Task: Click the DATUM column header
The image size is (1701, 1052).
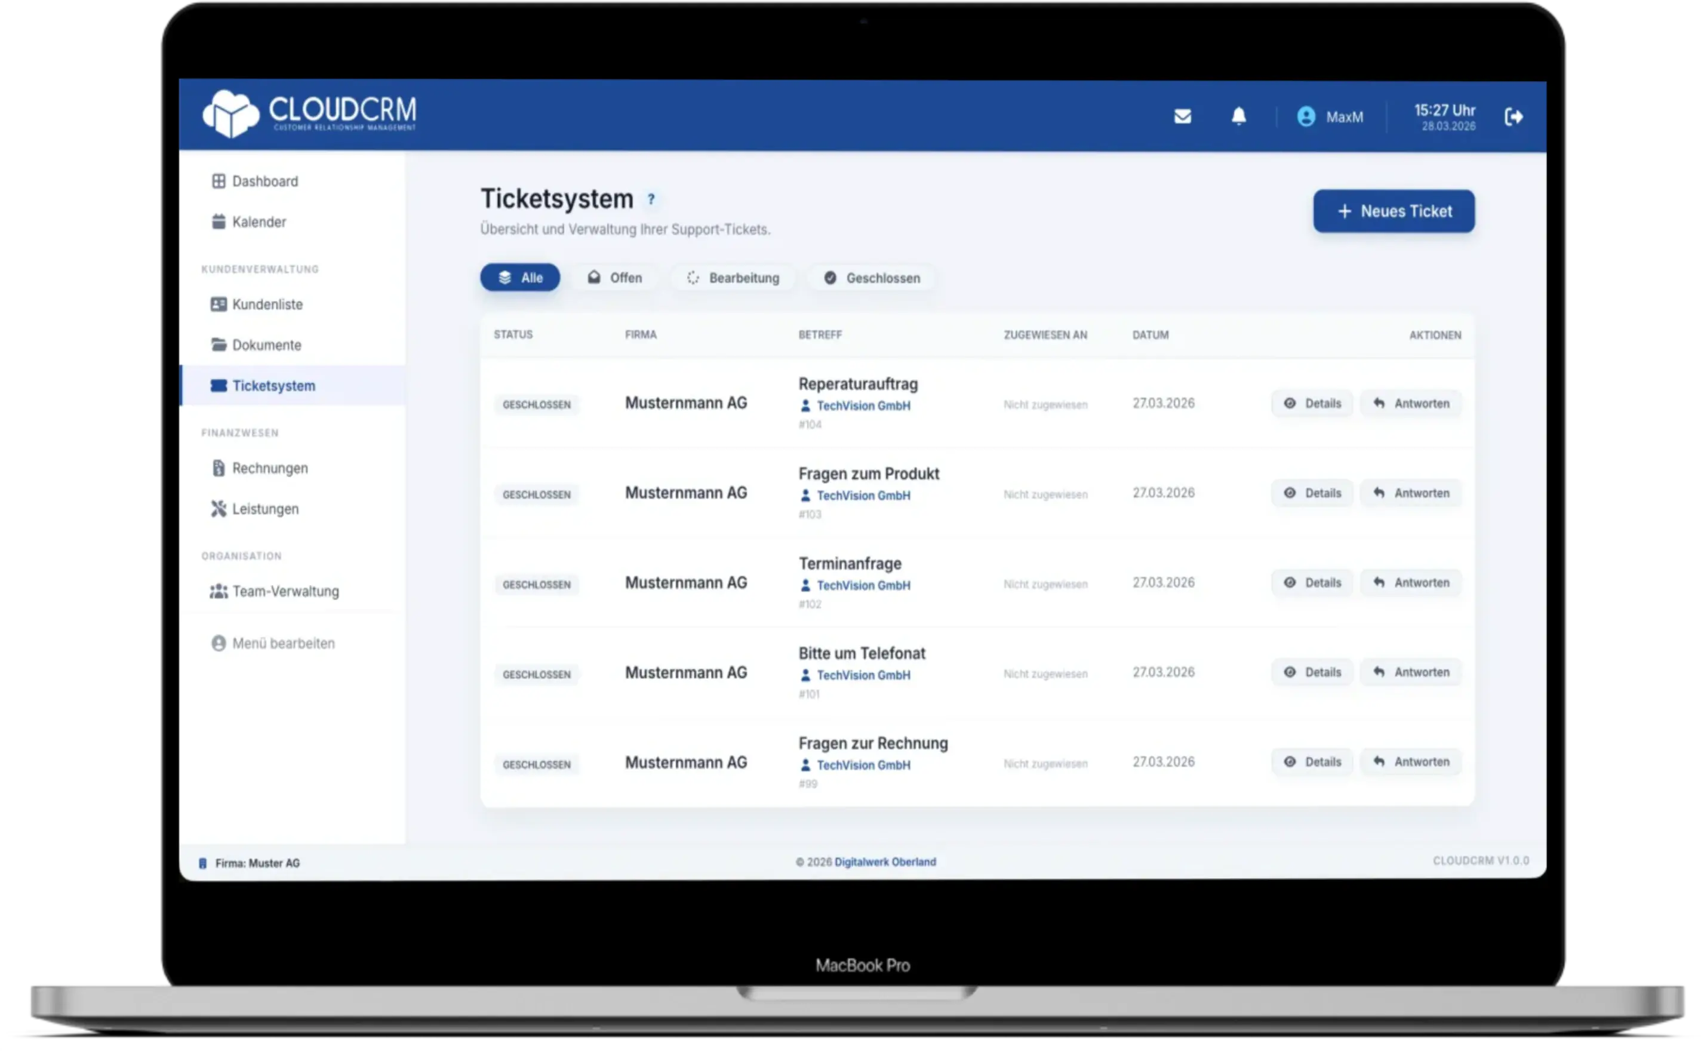Action: click(1150, 335)
